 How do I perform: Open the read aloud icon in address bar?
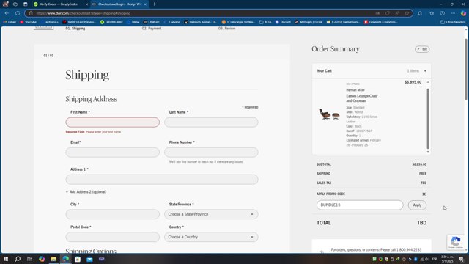point(397,13)
